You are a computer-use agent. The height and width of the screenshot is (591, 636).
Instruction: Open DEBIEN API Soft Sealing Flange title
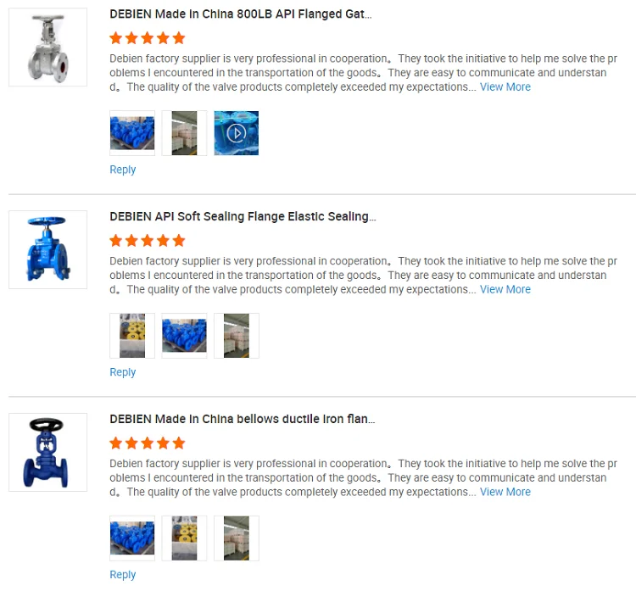pyautogui.click(x=243, y=216)
